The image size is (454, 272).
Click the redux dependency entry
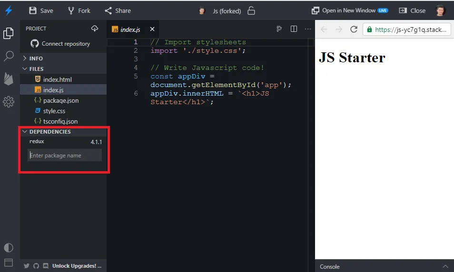(37, 141)
